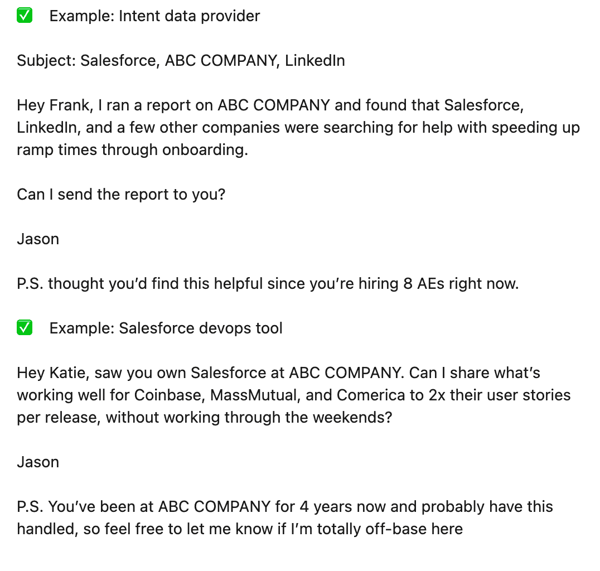Click the "Example: Intent data provider" heading text
The width and height of the screenshot is (600, 571).
tap(154, 16)
